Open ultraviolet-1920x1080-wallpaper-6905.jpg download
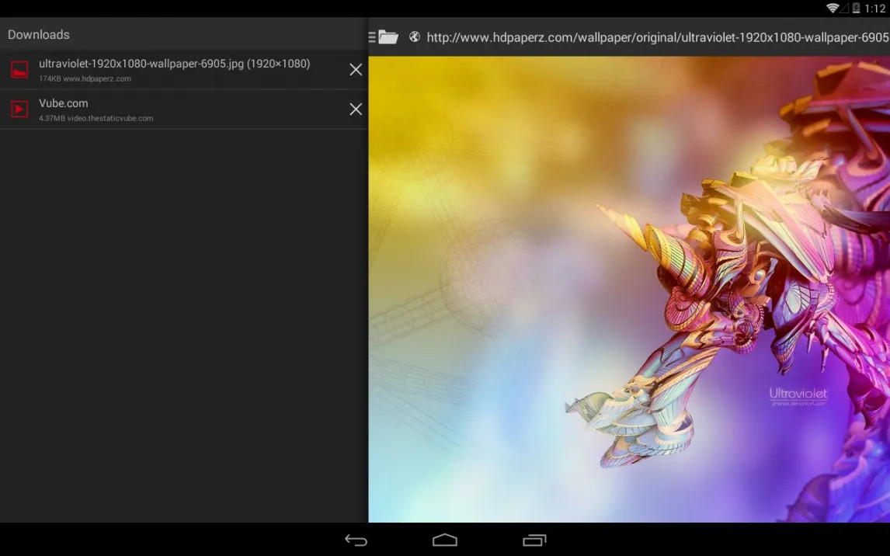Image resolution: width=890 pixels, height=556 pixels. point(175,64)
